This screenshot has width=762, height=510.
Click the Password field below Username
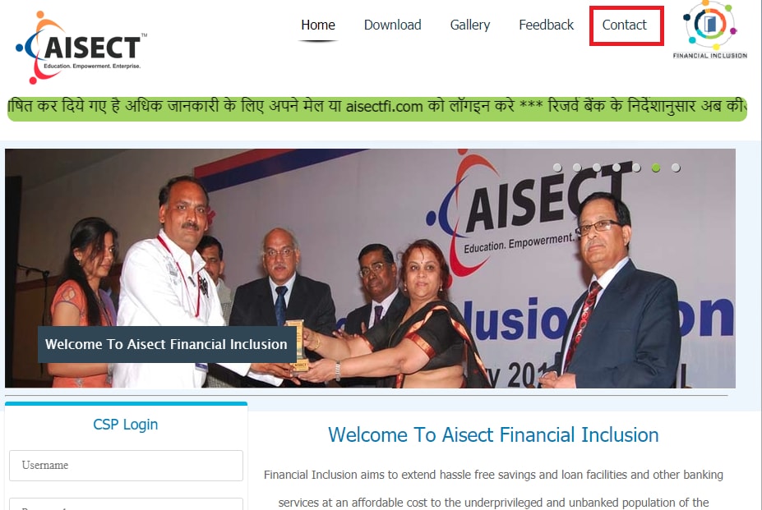coord(126,503)
